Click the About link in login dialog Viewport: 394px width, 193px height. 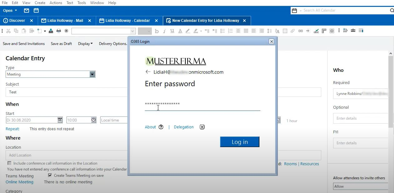coord(150,127)
